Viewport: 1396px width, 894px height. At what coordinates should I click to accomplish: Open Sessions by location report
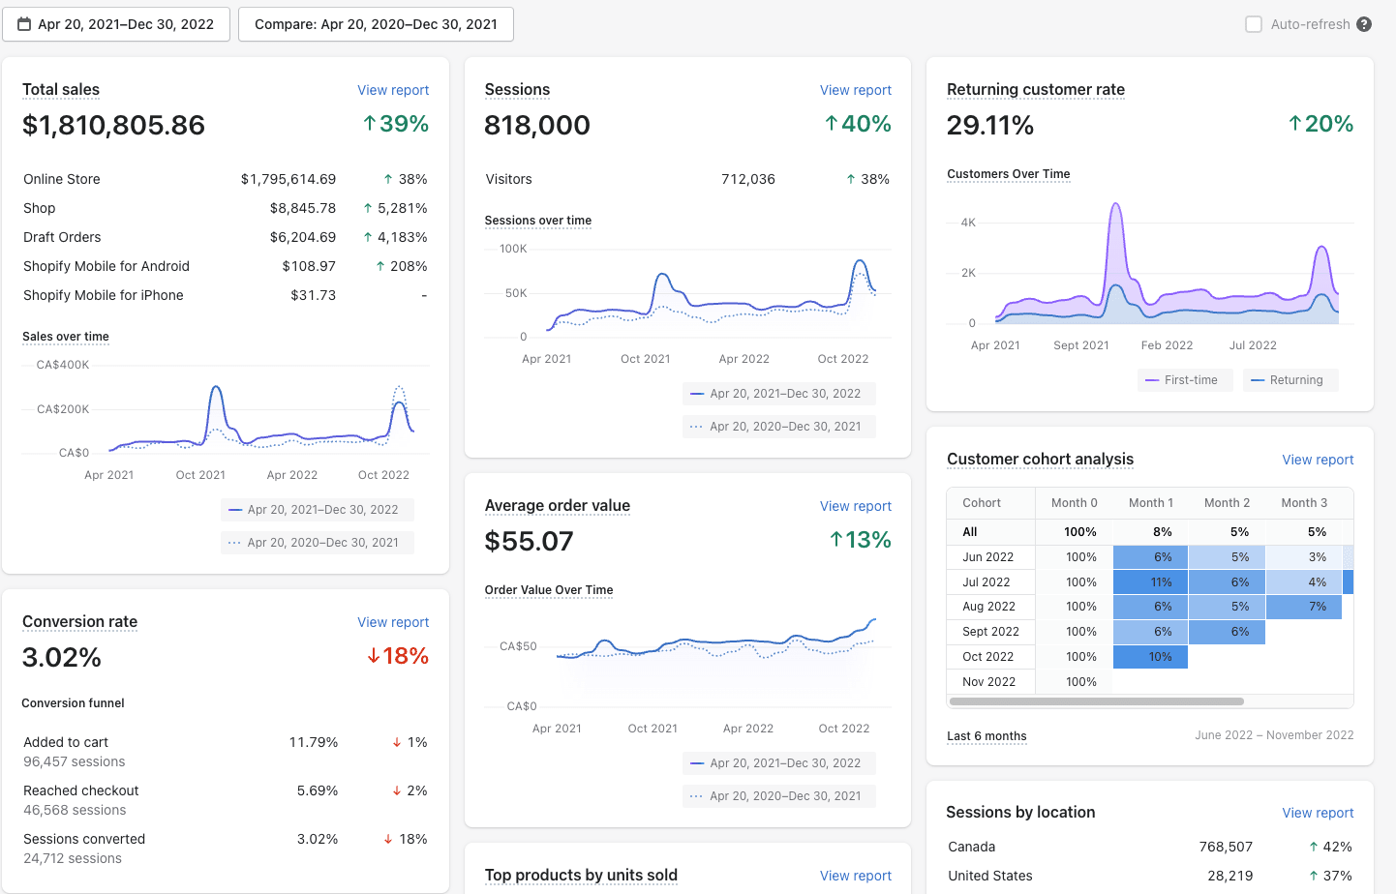click(1317, 813)
